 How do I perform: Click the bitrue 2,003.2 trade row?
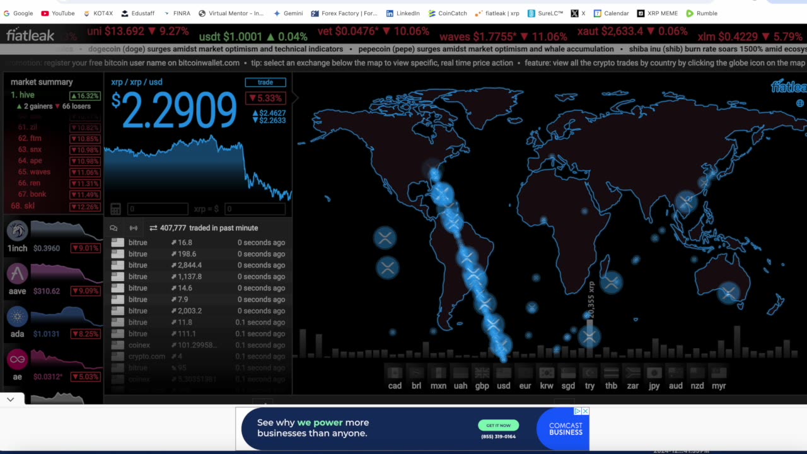[x=198, y=311]
